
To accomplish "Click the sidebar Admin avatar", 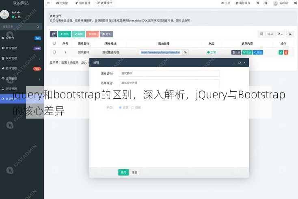I will (4, 15).
